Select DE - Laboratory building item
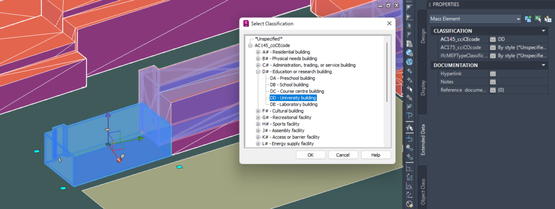This screenshot has height=209, width=555. 293,104
